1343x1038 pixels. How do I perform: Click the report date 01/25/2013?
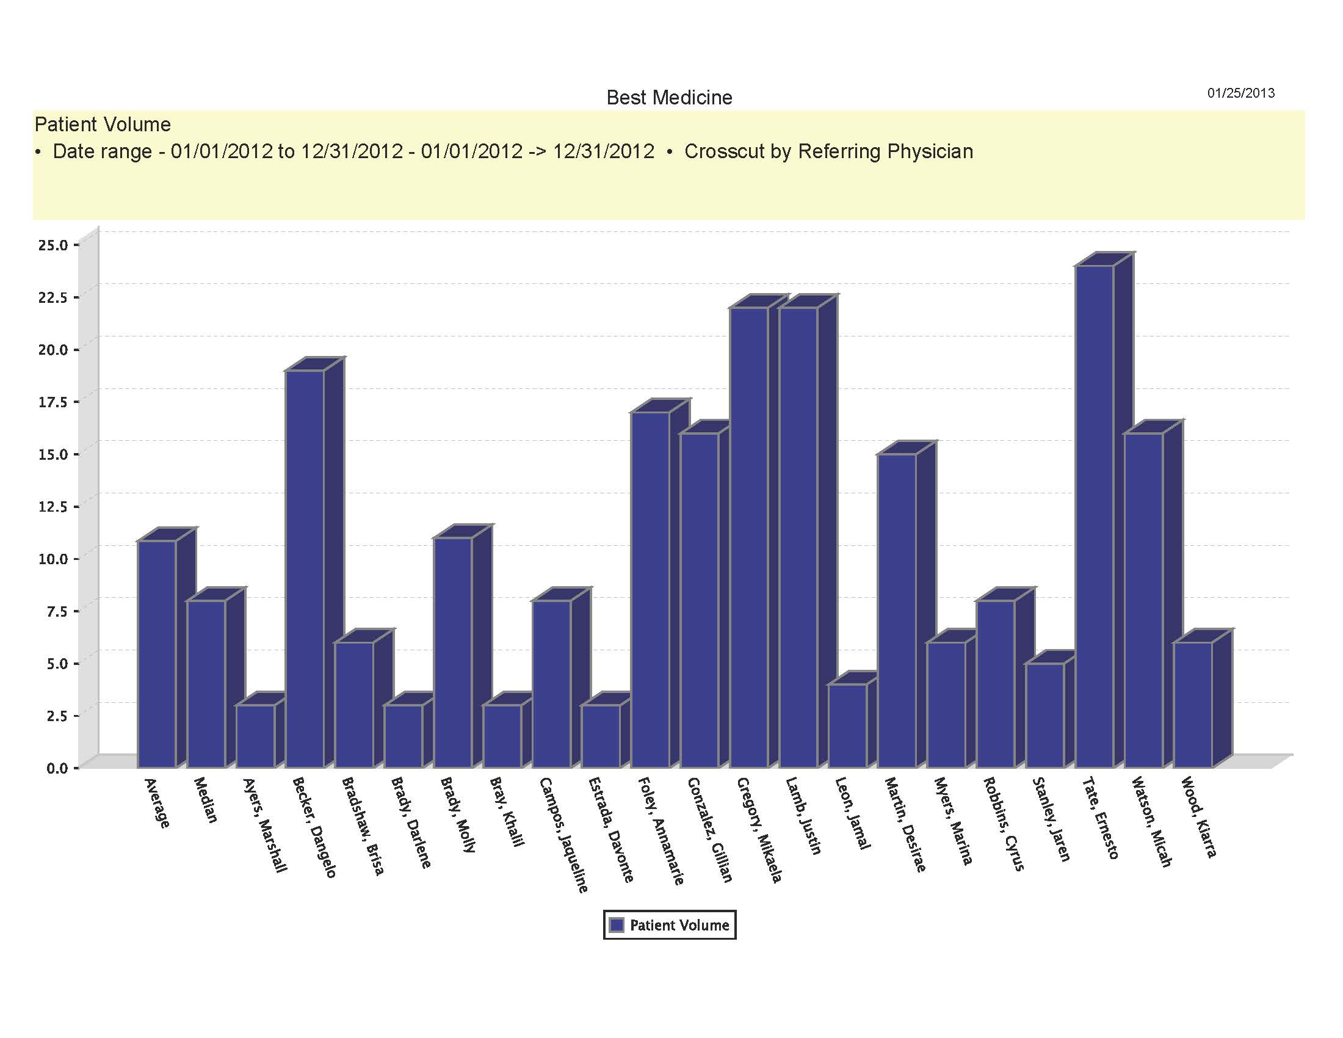tap(1241, 93)
